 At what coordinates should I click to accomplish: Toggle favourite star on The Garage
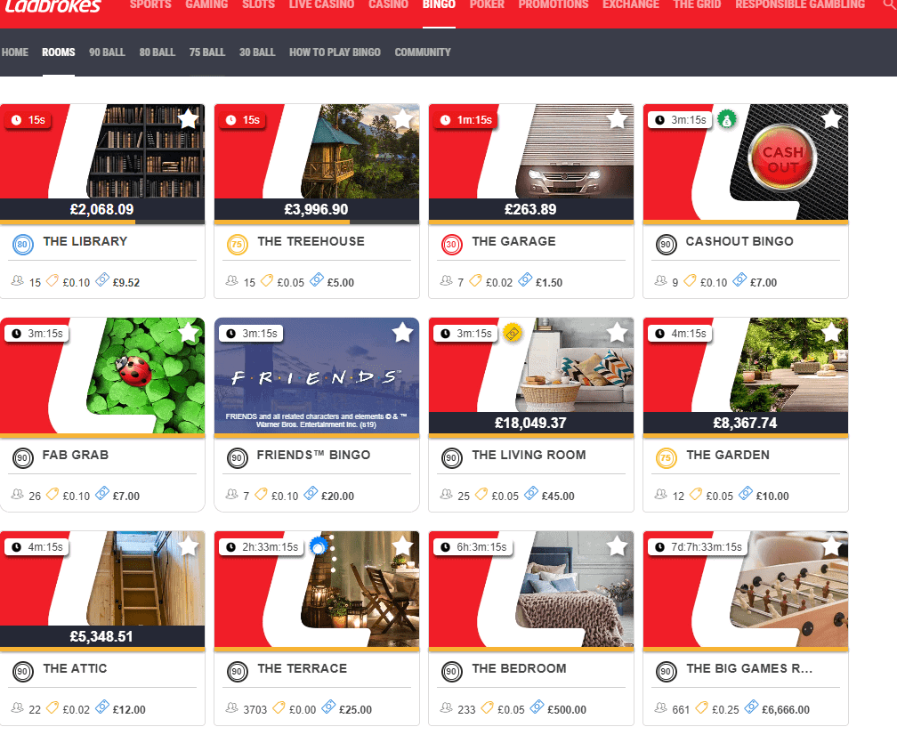click(x=618, y=119)
